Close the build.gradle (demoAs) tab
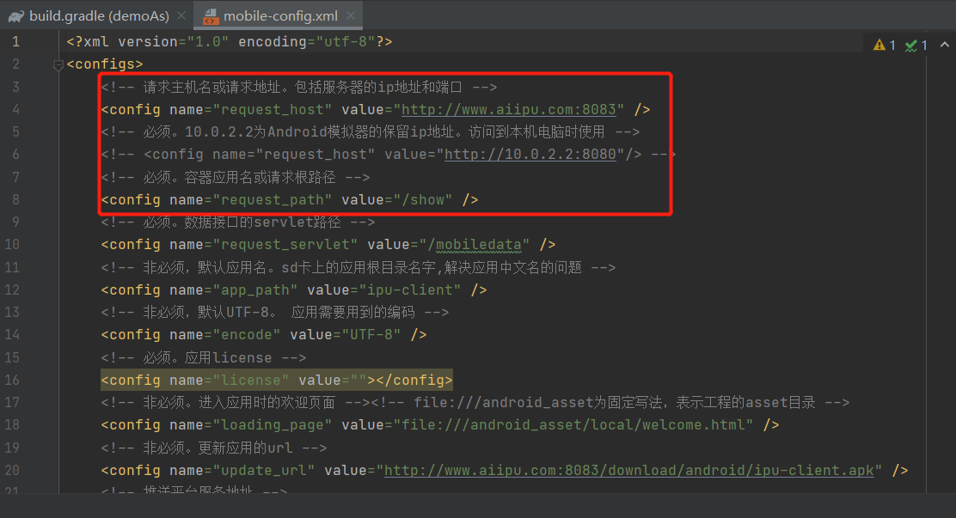Image resolution: width=956 pixels, height=518 pixels. tap(179, 15)
